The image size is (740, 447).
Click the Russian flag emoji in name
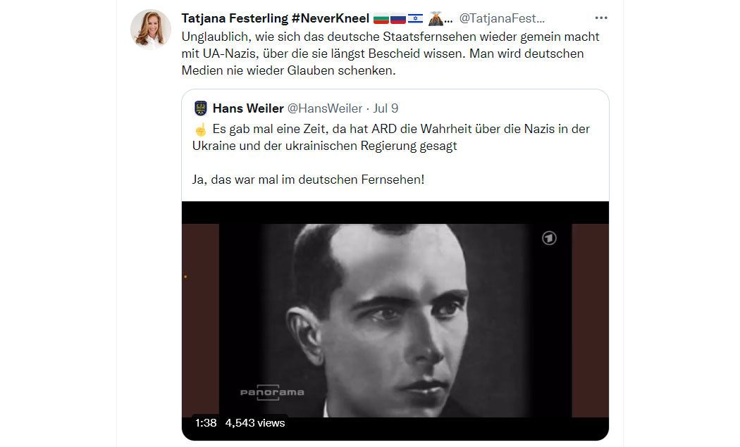click(398, 19)
